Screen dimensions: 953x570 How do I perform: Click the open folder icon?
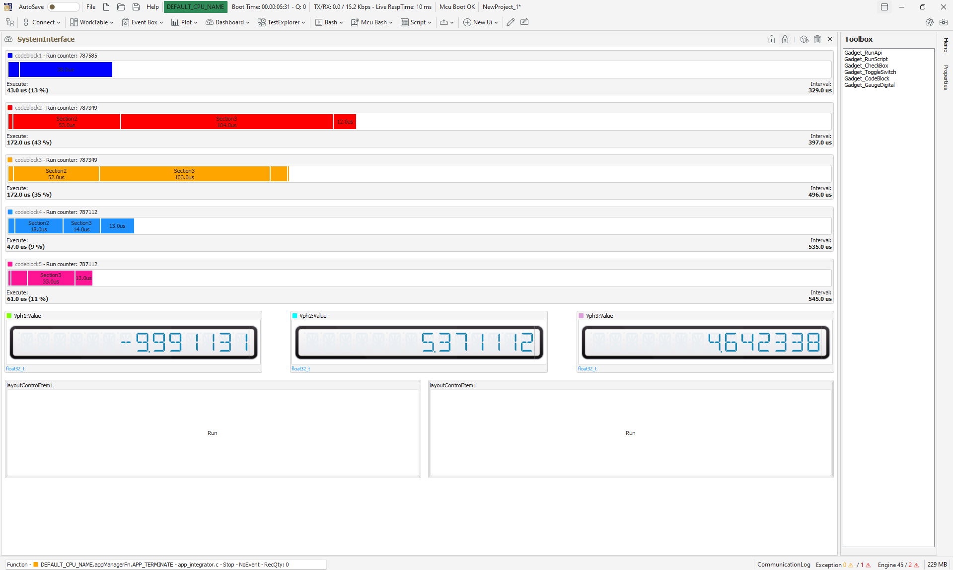coord(121,7)
